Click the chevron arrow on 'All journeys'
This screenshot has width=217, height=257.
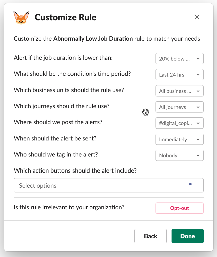(198, 107)
